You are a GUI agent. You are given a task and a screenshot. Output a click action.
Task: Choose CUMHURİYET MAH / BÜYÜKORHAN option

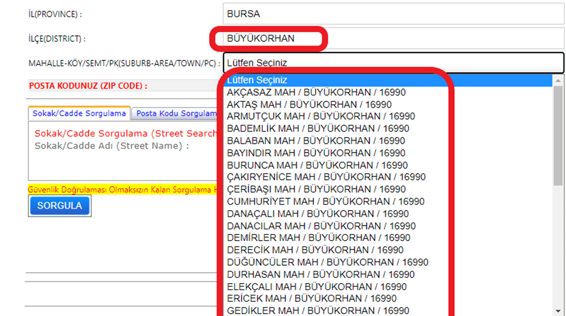325,202
